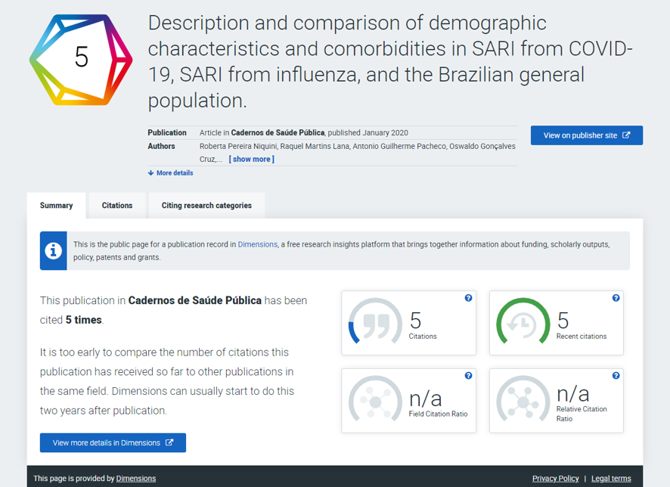Image resolution: width=670 pixels, height=487 pixels.
Task: Open help icon on Recent citations card
Action: point(616,298)
